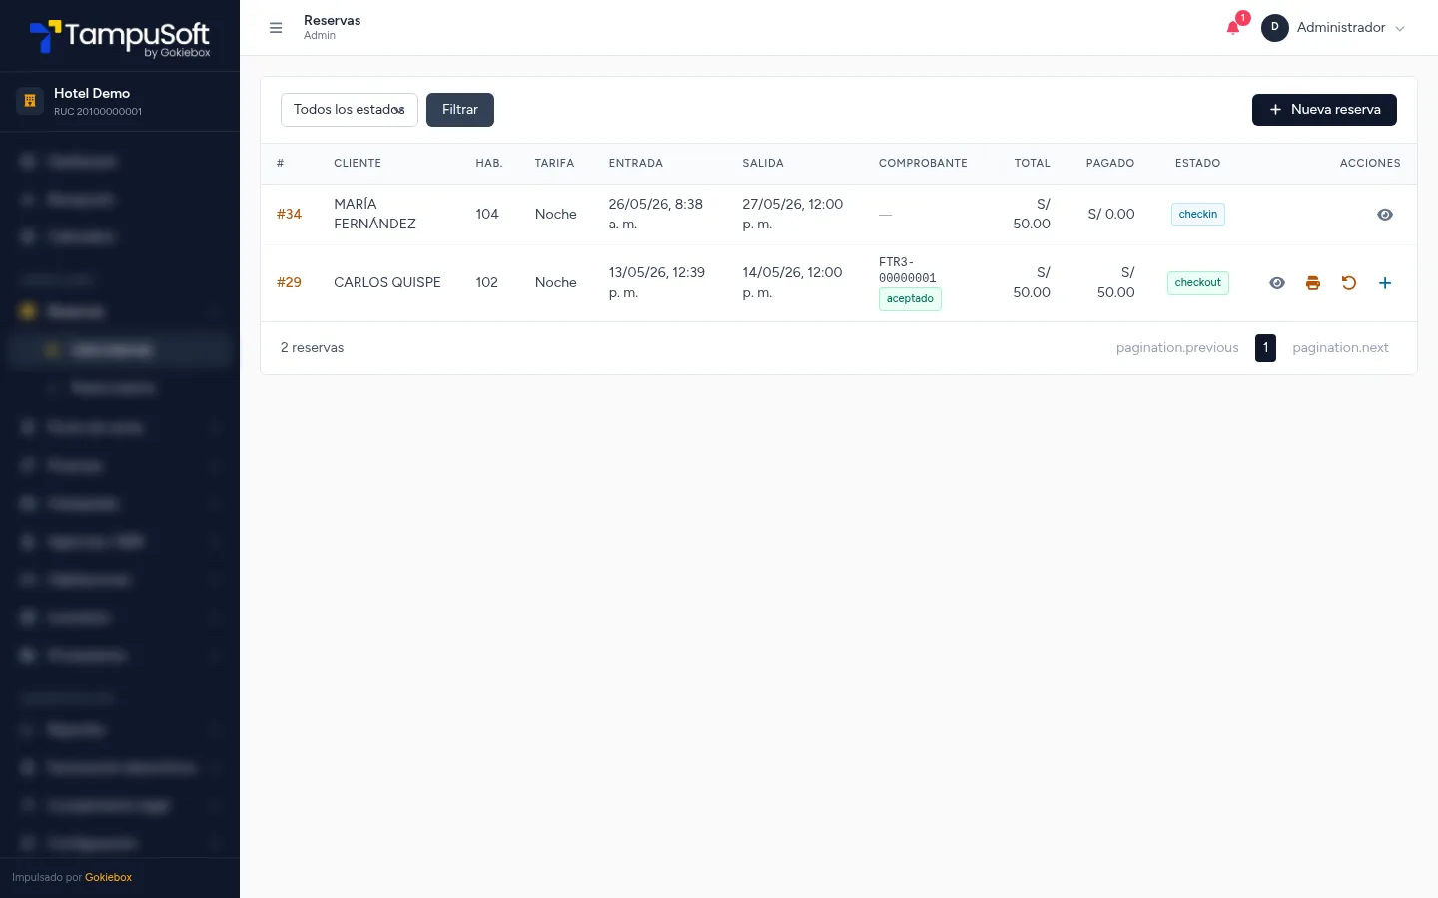Screen dimensions: 1438x898
Task: Open the Todos los estados status dropdown
Action: pos(350,110)
